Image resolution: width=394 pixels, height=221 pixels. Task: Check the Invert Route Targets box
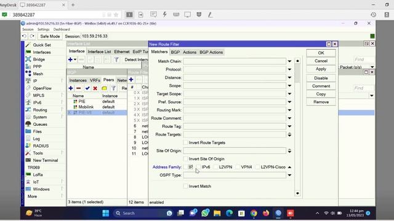tap(185, 142)
